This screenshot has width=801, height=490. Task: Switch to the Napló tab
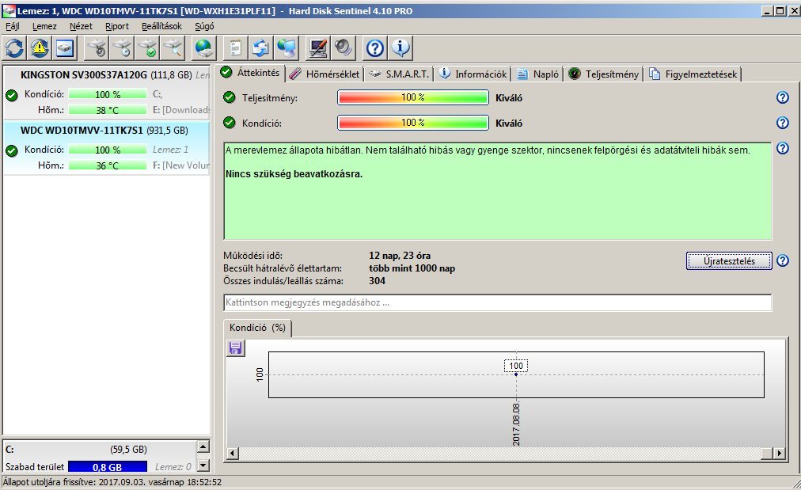tap(538, 74)
